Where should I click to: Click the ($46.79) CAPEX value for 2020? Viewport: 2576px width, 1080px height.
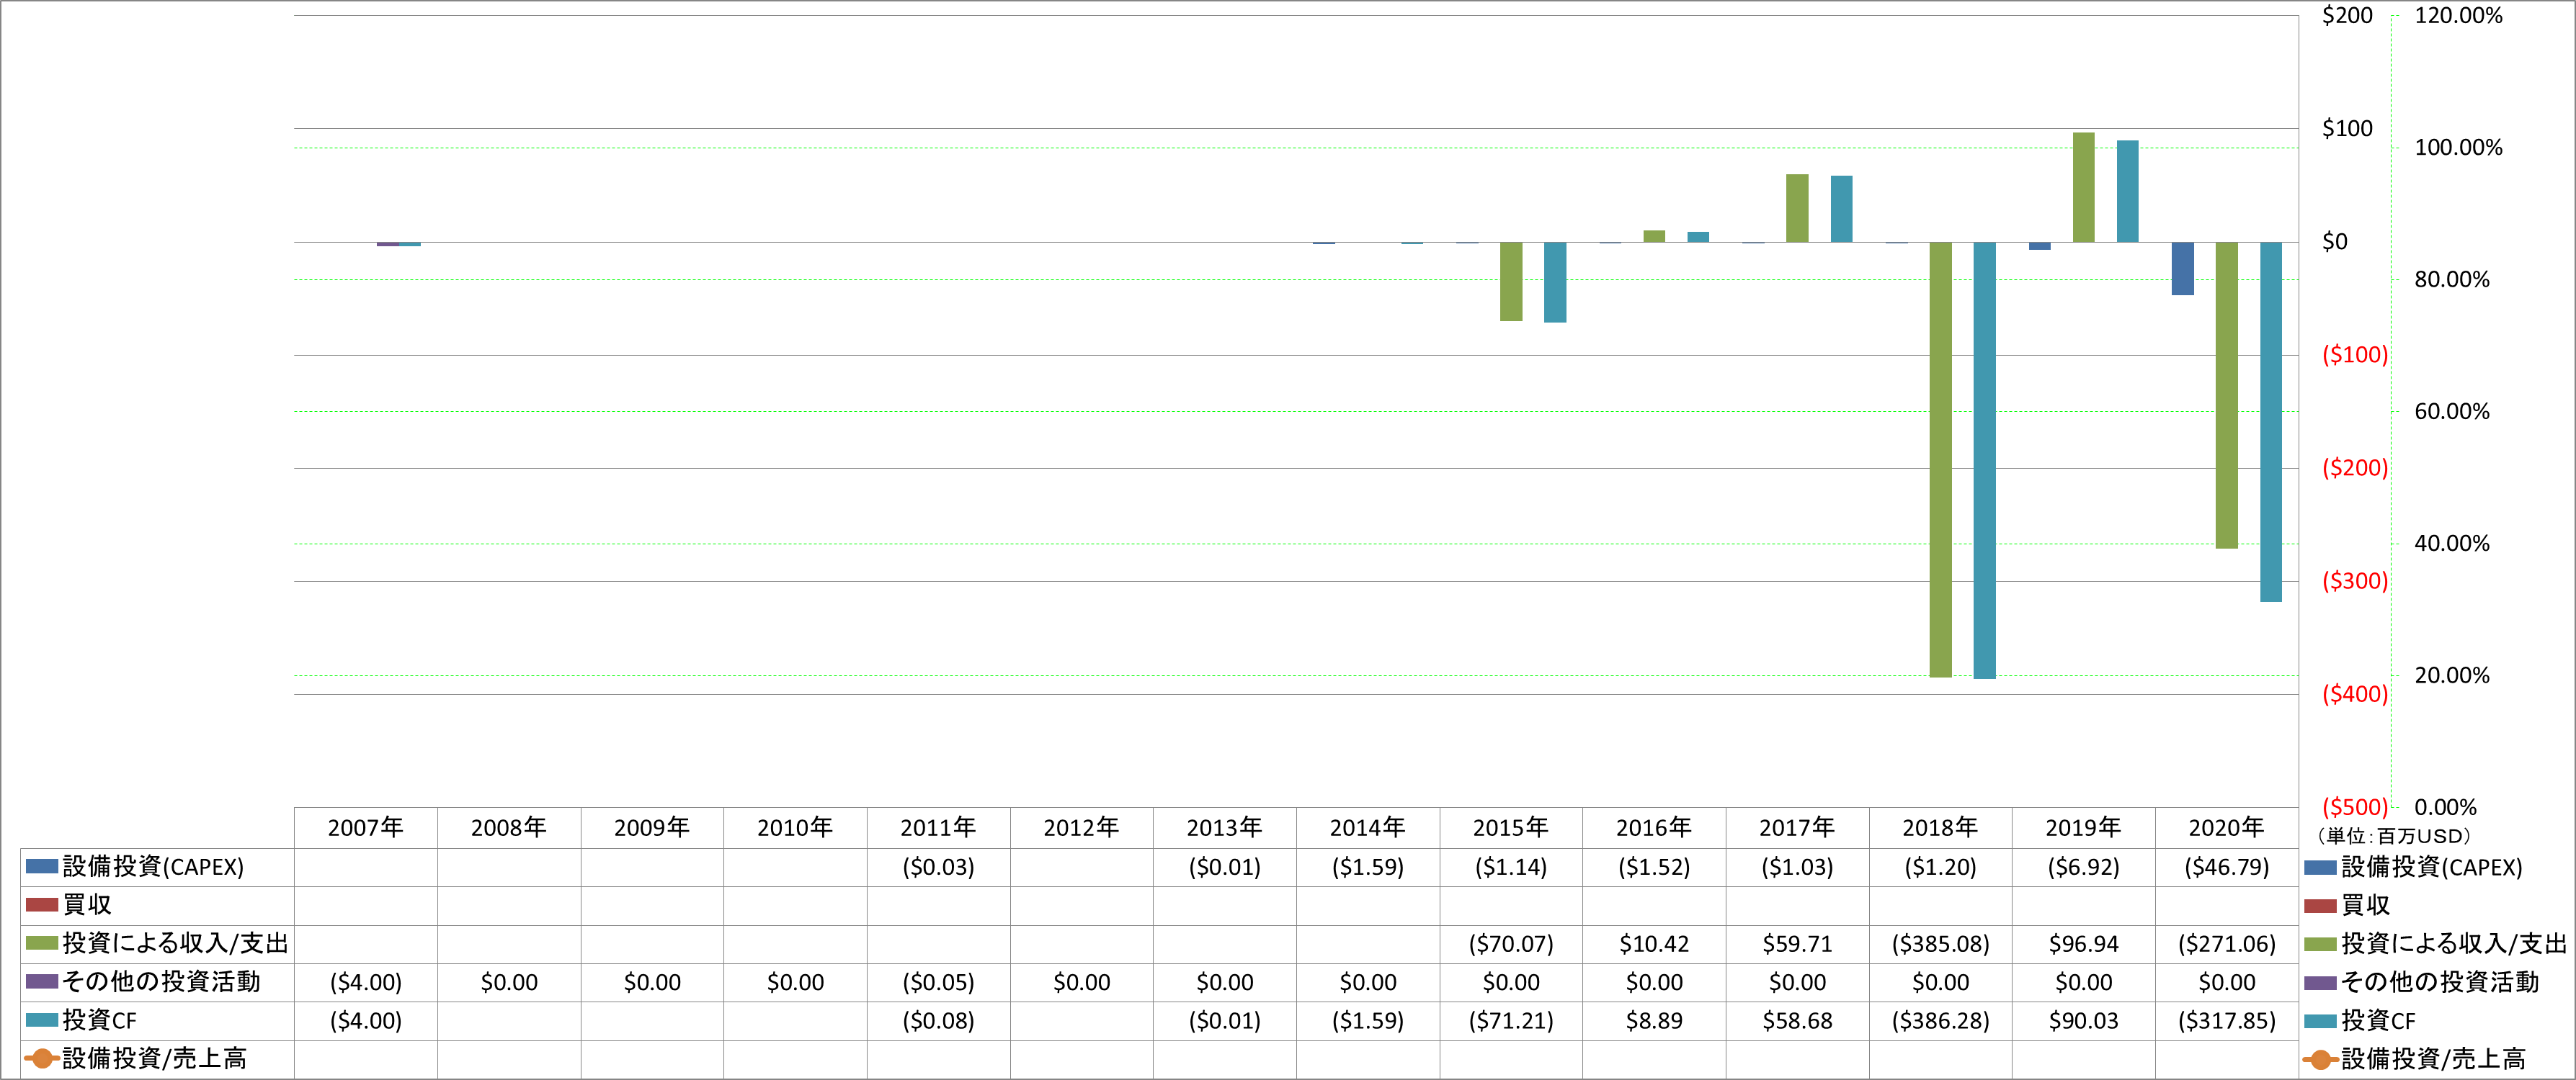(2227, 867)
